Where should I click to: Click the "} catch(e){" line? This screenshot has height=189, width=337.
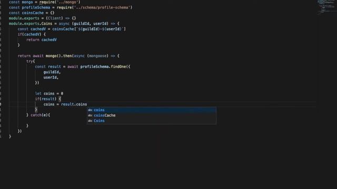(38, 115)
